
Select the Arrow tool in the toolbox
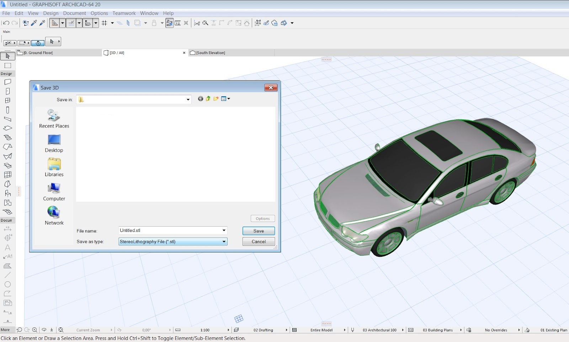pyautogui.click(x=7, y=56)
